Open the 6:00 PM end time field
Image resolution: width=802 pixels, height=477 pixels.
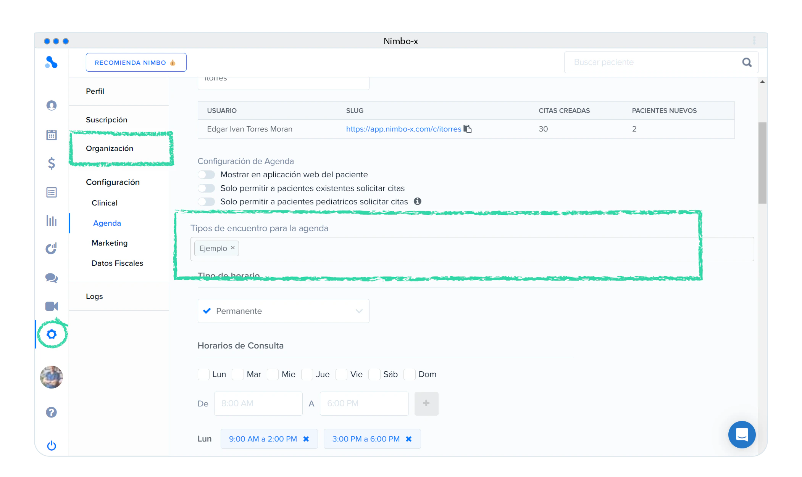tap(364, 403)
